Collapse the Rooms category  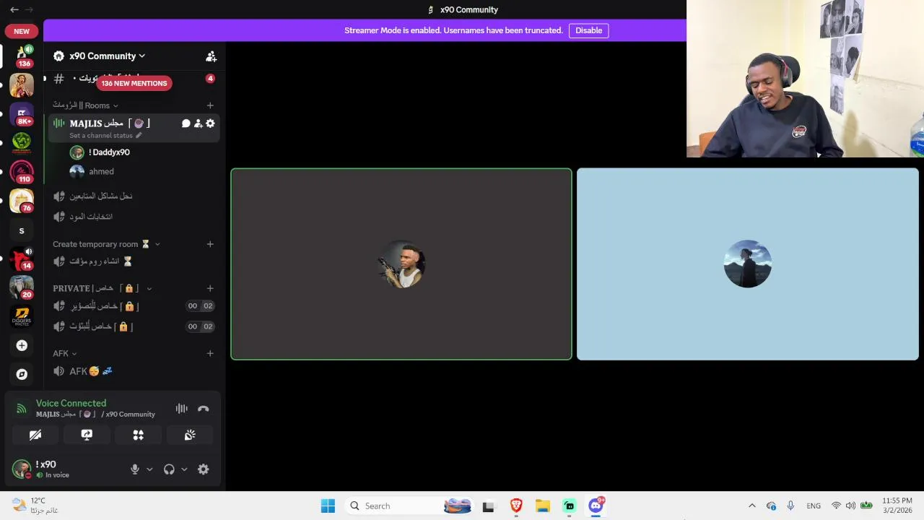[85, 105]
